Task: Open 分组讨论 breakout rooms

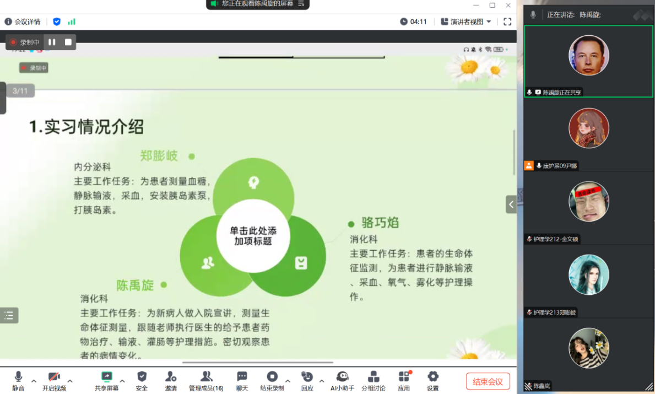Action: (x=373, y=380)
